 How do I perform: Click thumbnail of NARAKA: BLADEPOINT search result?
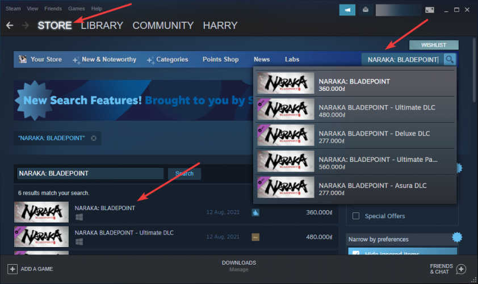pos(41,212)
